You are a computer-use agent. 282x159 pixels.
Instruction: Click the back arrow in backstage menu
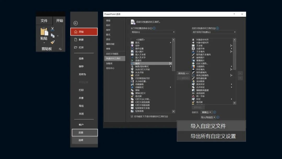coord(75,23)
